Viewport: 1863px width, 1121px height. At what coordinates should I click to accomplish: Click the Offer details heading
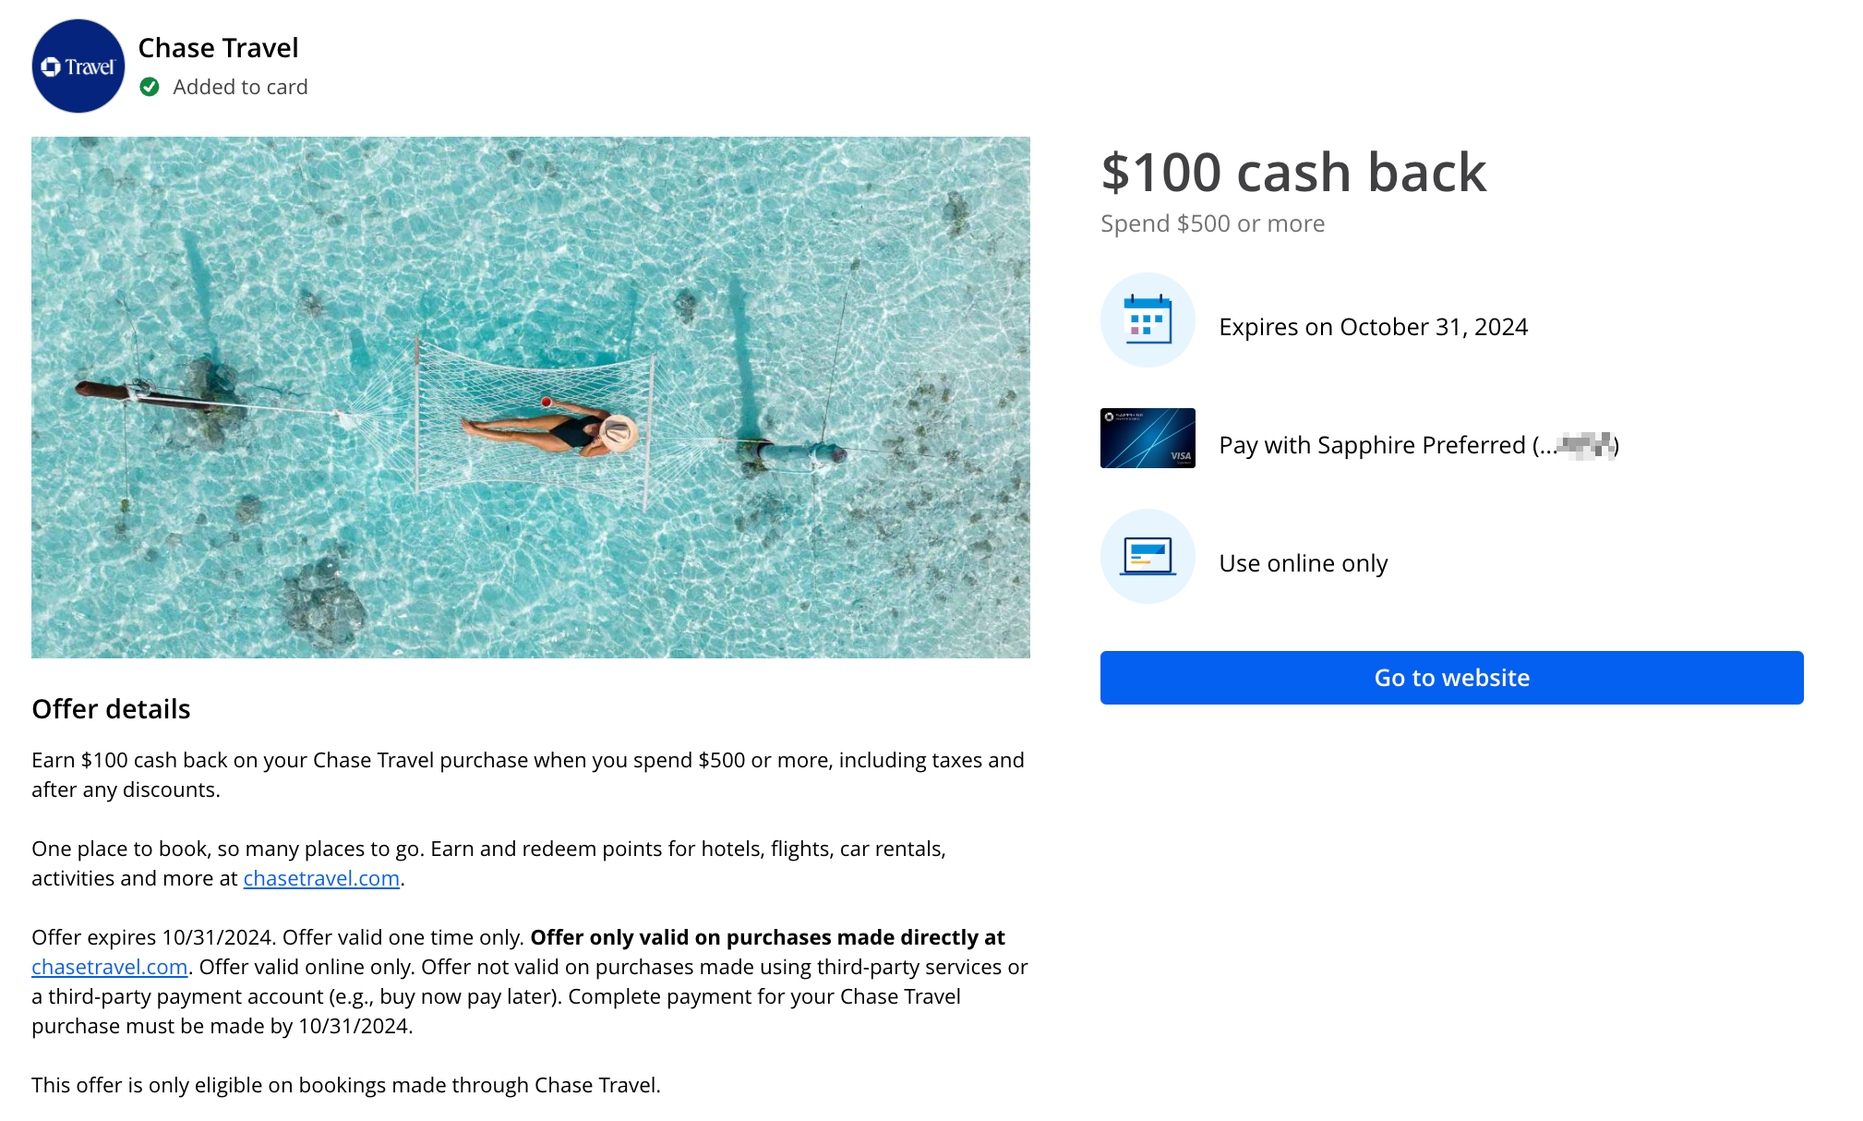[111, 709]
